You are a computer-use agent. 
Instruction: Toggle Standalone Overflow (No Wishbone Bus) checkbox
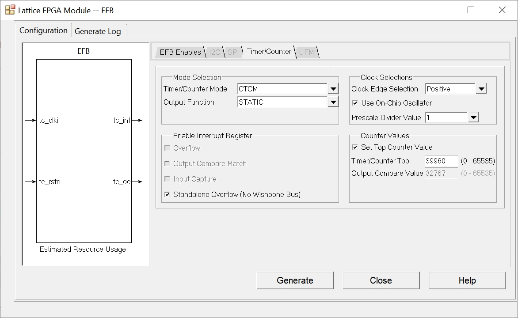click(x=167, y=194)
